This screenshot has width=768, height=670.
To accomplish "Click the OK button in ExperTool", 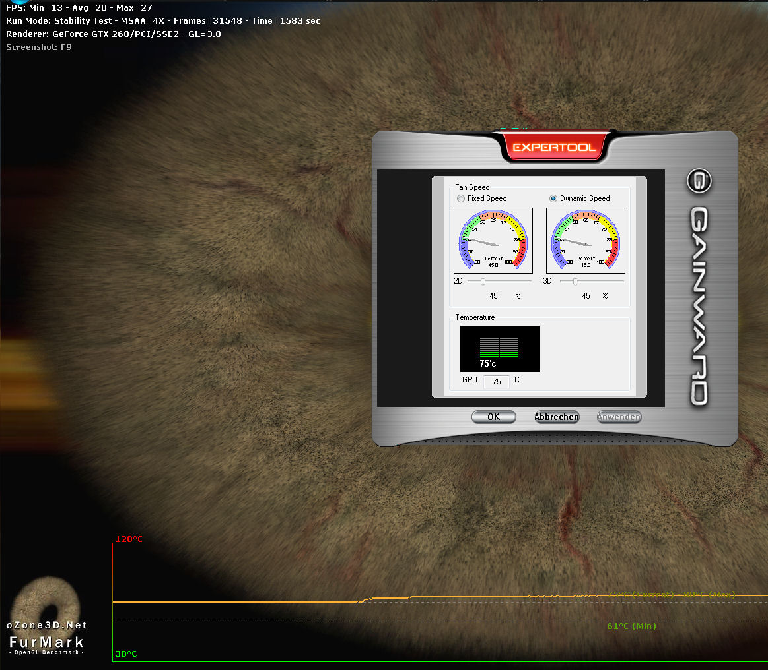I will click(x=494, y=417).
